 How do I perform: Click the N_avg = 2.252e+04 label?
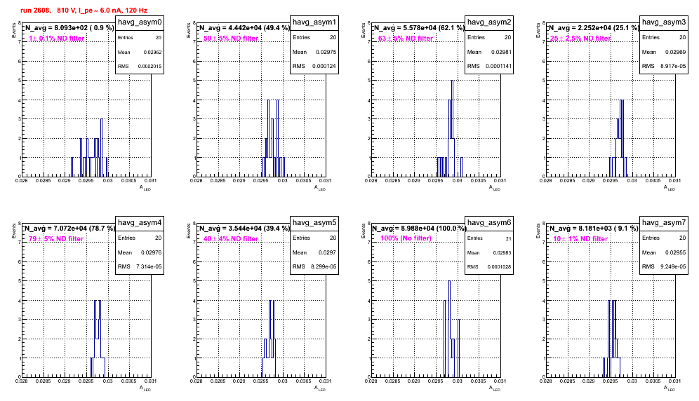pyautogui.click(x=593, y=27)
